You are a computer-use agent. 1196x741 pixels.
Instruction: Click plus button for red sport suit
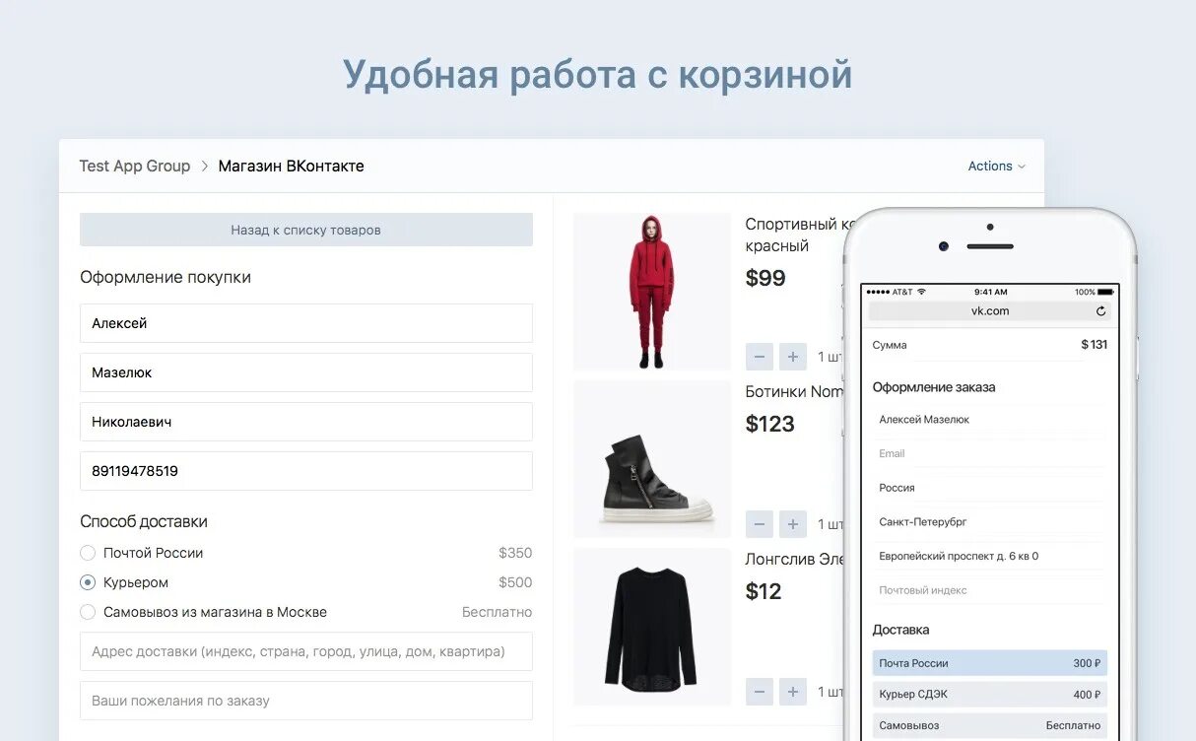coord(793,357)
